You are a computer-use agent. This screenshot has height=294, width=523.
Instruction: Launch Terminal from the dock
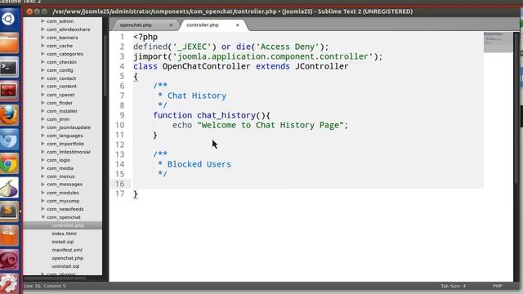pos(9,67)
